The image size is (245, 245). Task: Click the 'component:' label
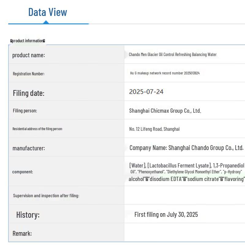[x=23, y=172]
